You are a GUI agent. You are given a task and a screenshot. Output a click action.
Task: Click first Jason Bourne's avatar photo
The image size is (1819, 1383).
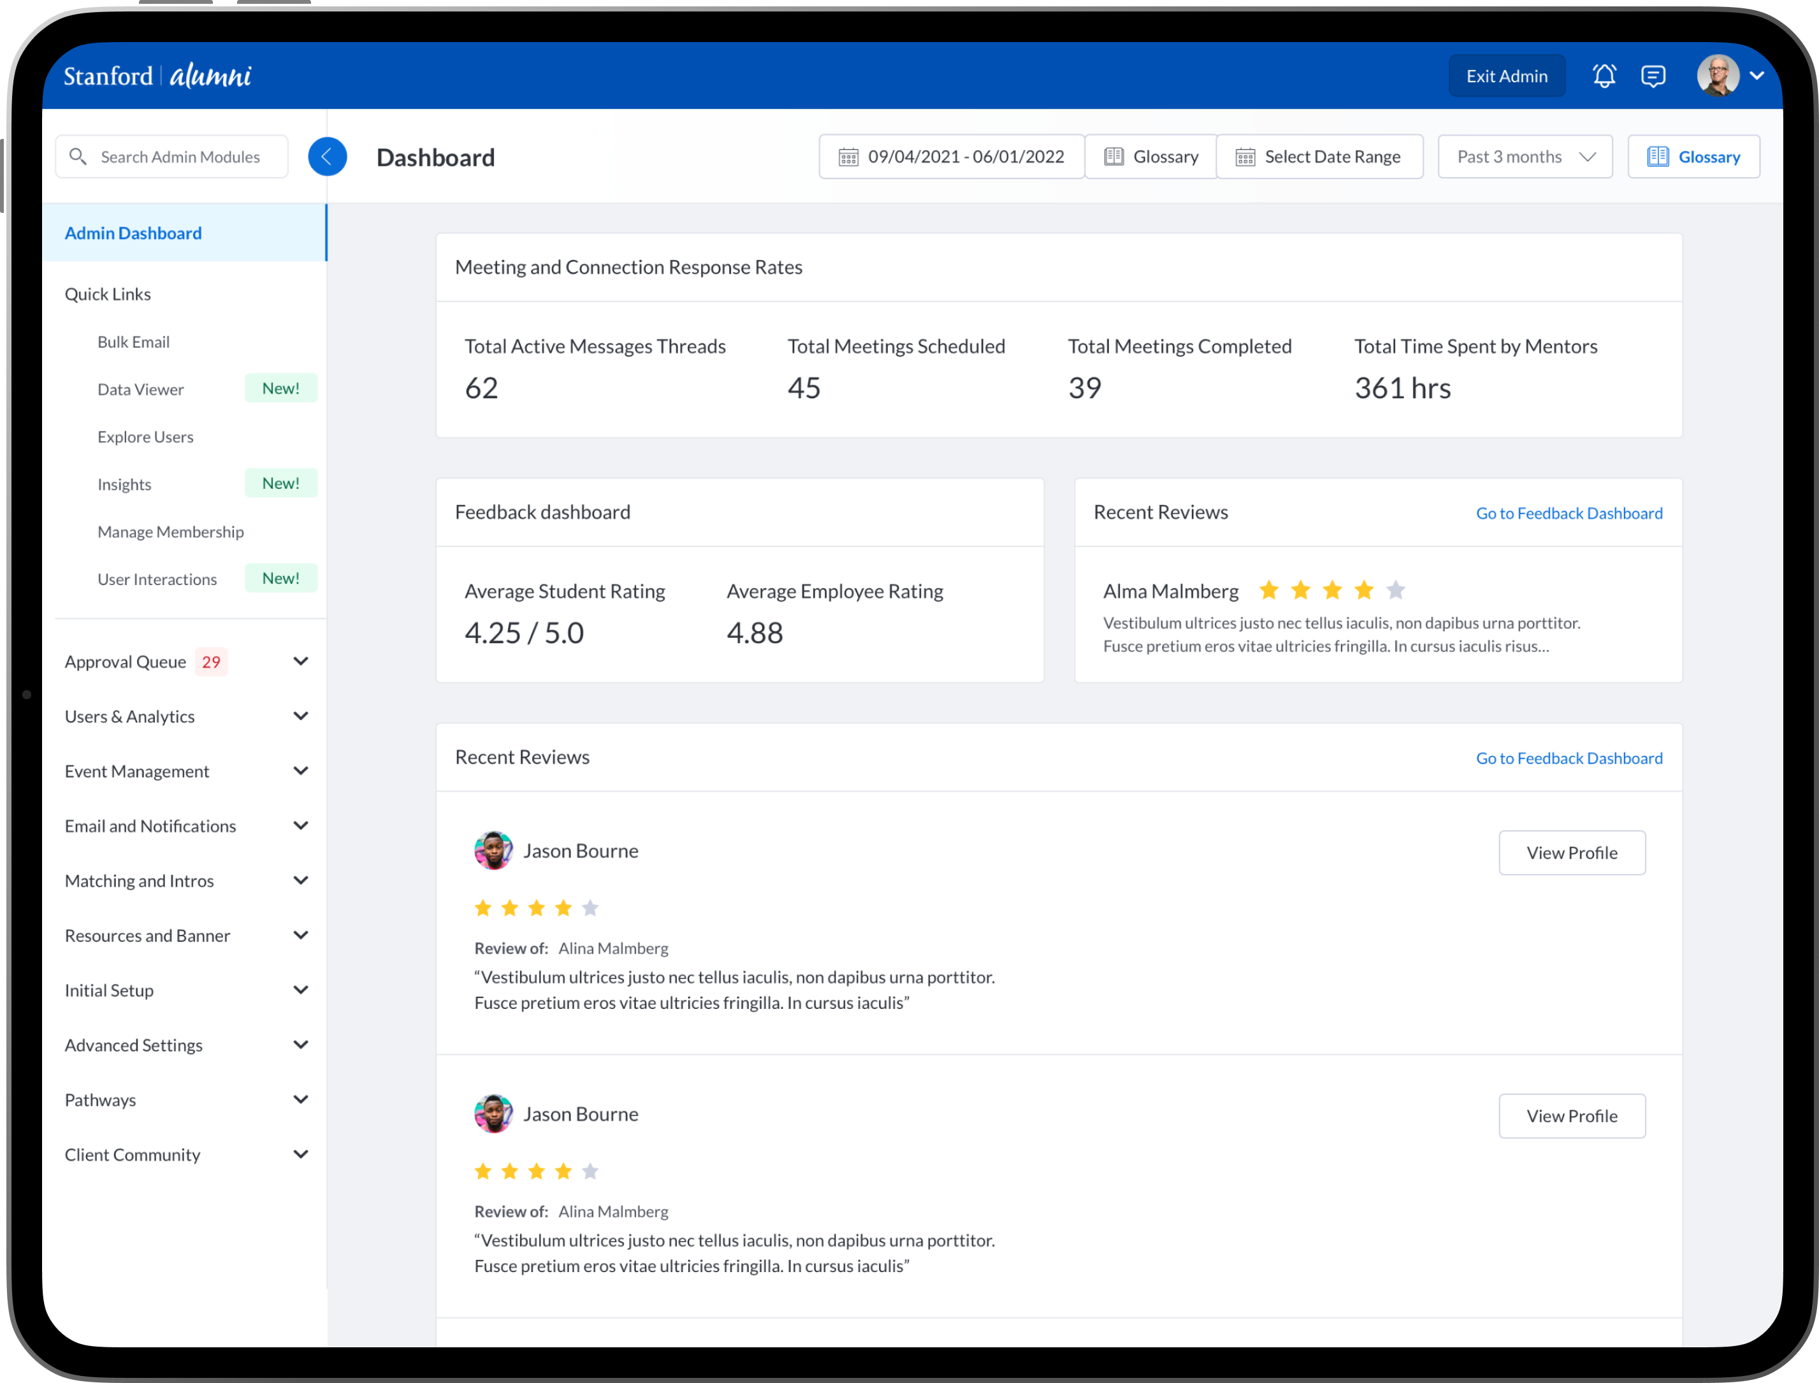pyautogui.click(x=493, y=850)
